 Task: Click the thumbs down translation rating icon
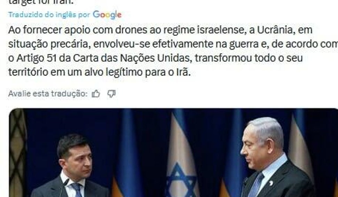(111, 94)
